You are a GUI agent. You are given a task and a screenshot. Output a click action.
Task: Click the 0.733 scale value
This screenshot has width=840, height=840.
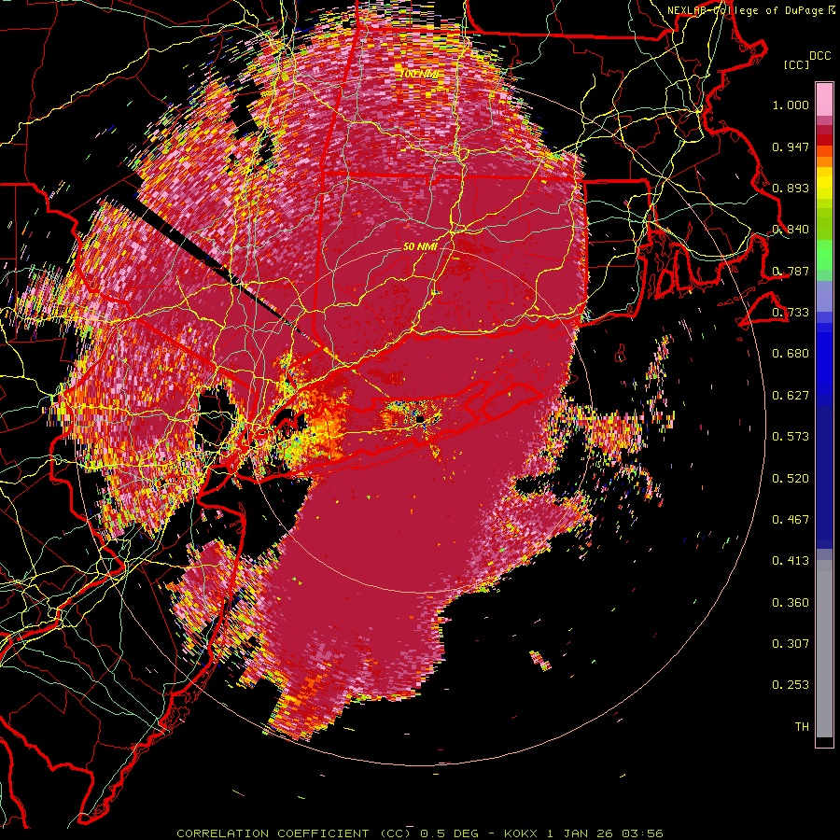pyautogui.click(x=791, y=313)
